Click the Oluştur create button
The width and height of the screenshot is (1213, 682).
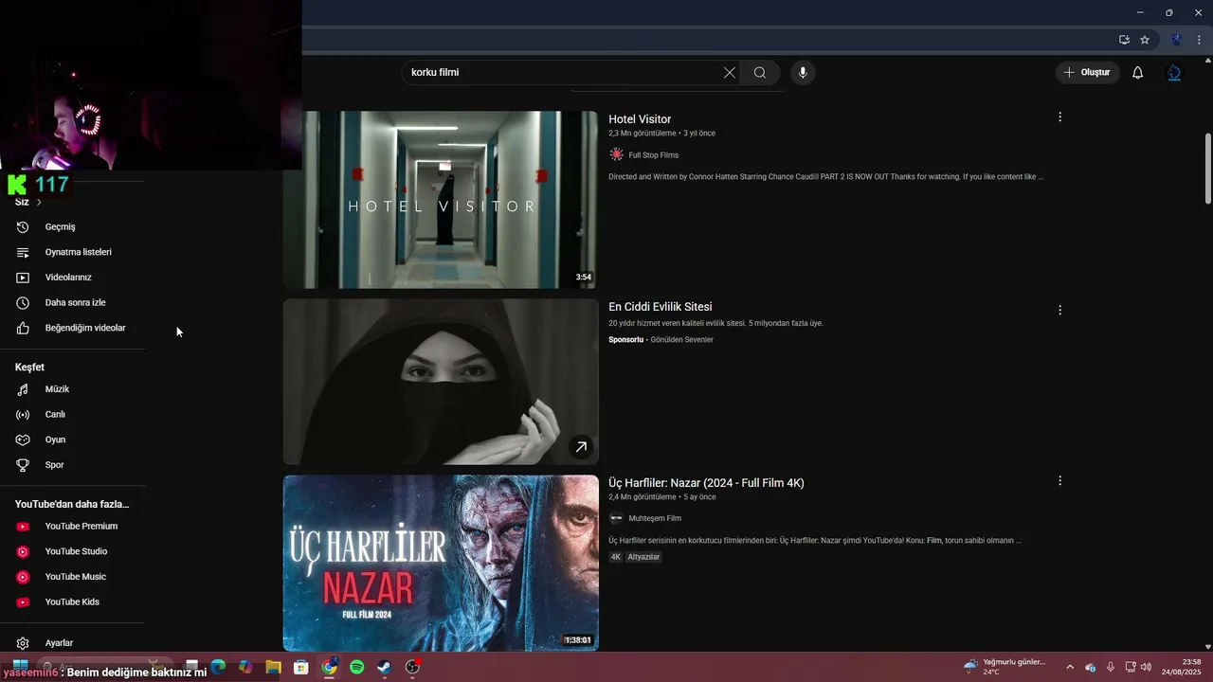click(1088, 73)
